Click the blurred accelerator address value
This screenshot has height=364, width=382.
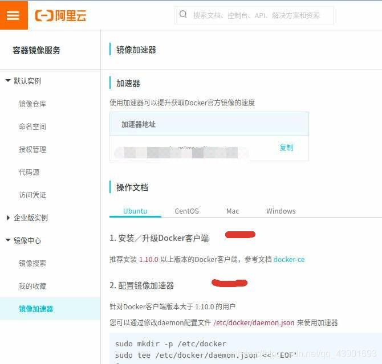click(181, 153)
